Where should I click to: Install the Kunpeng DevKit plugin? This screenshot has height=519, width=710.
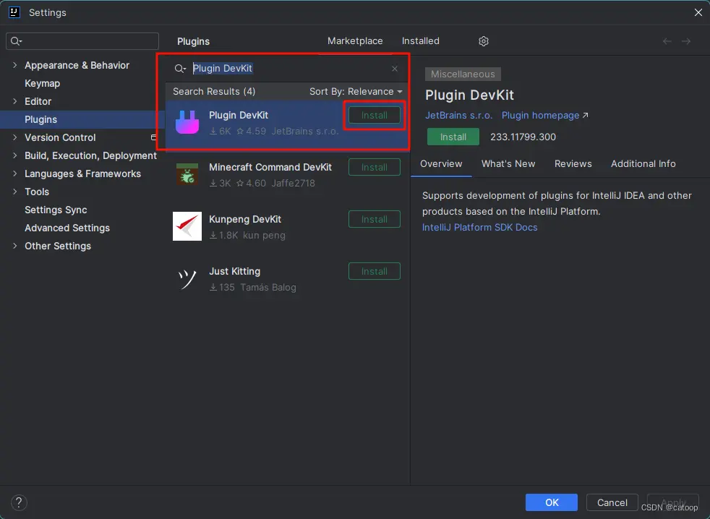[x=375, y=219]
